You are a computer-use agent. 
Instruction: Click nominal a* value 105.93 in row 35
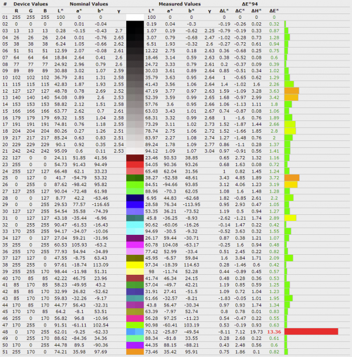[79, 245]
